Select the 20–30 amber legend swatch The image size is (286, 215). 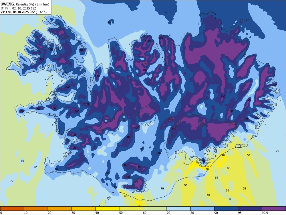[x=60, y=209]
